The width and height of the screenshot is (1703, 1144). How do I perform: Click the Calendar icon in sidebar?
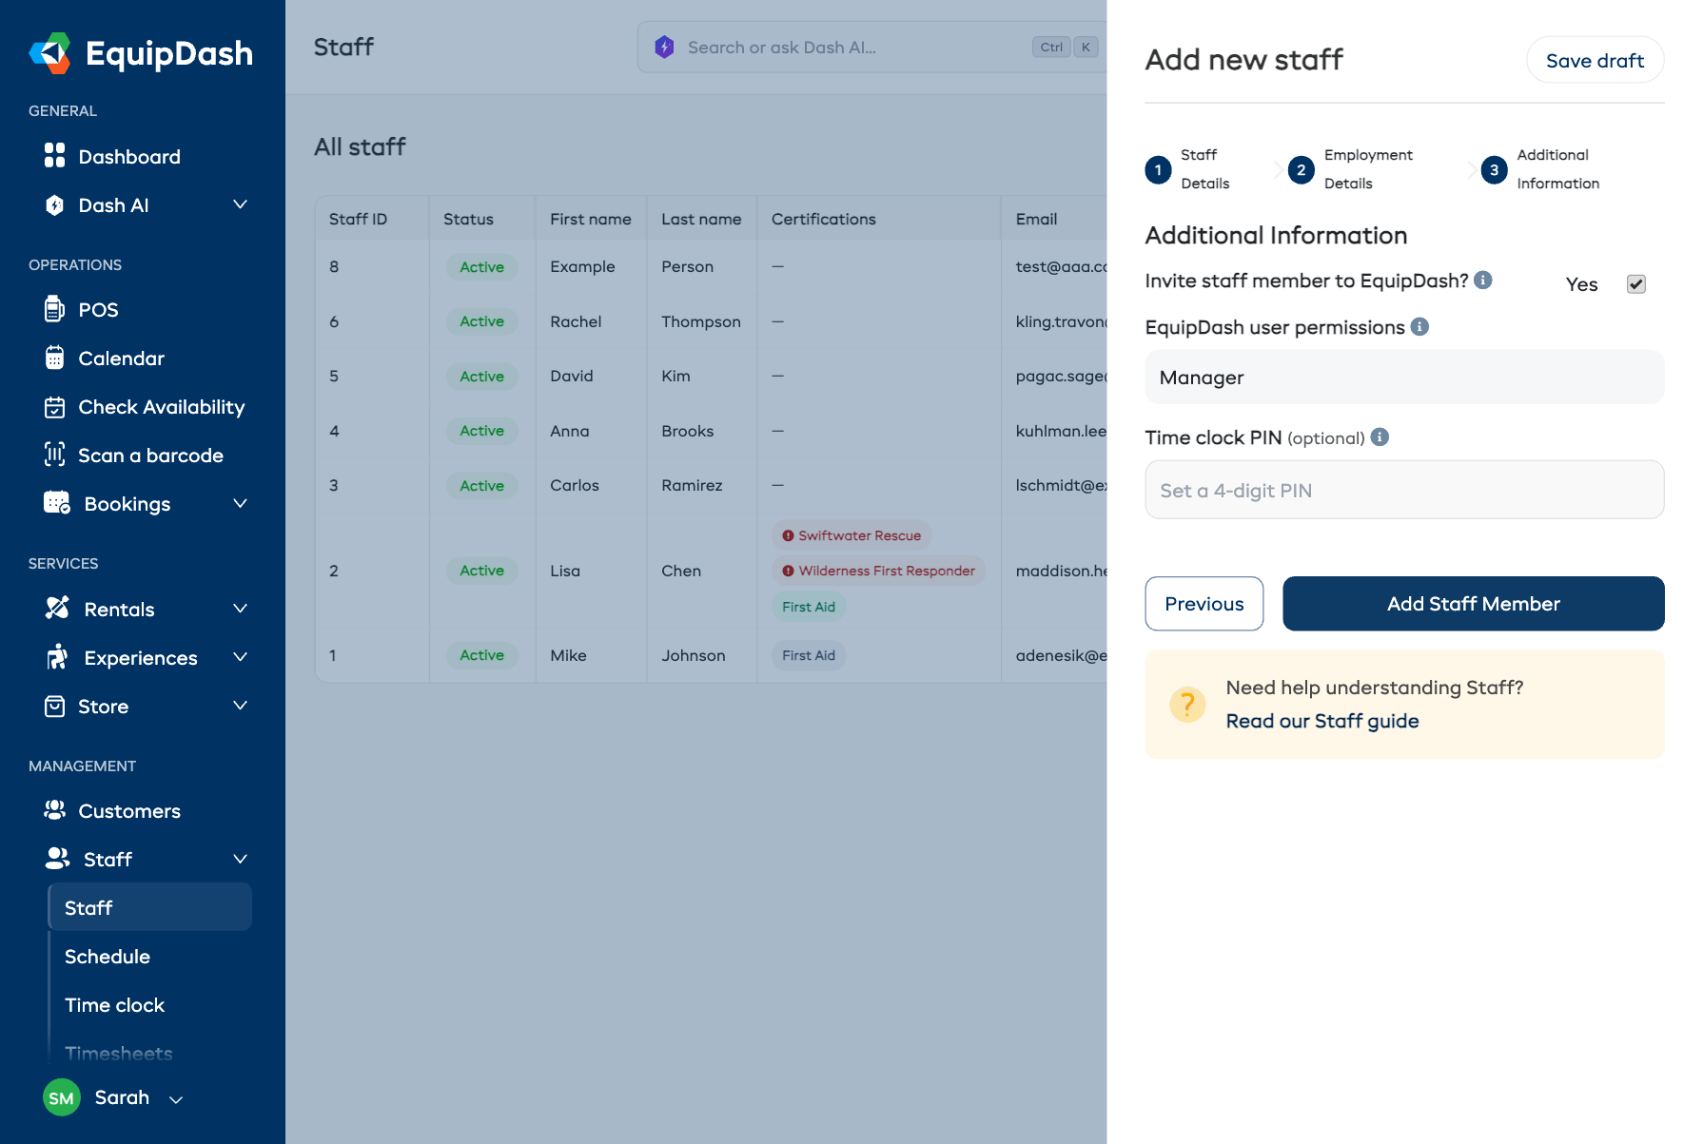[x=55, y=358]
